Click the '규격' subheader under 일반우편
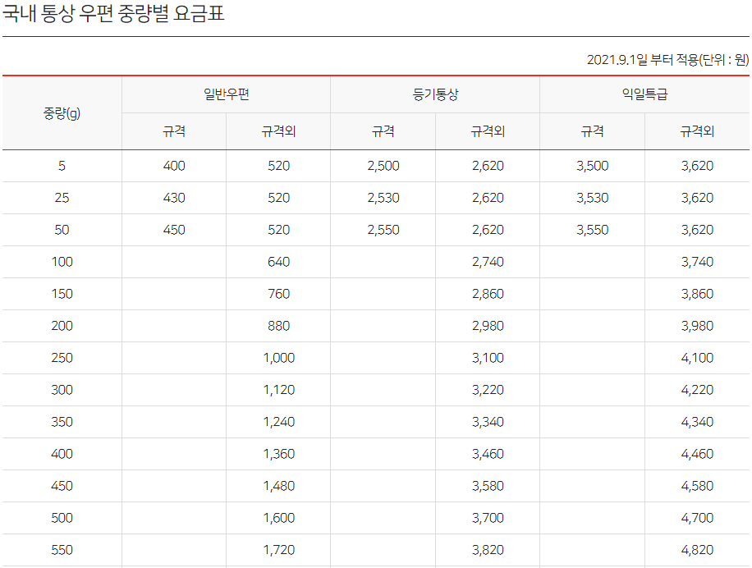This screenshot has height=568, width=752. 174,131
